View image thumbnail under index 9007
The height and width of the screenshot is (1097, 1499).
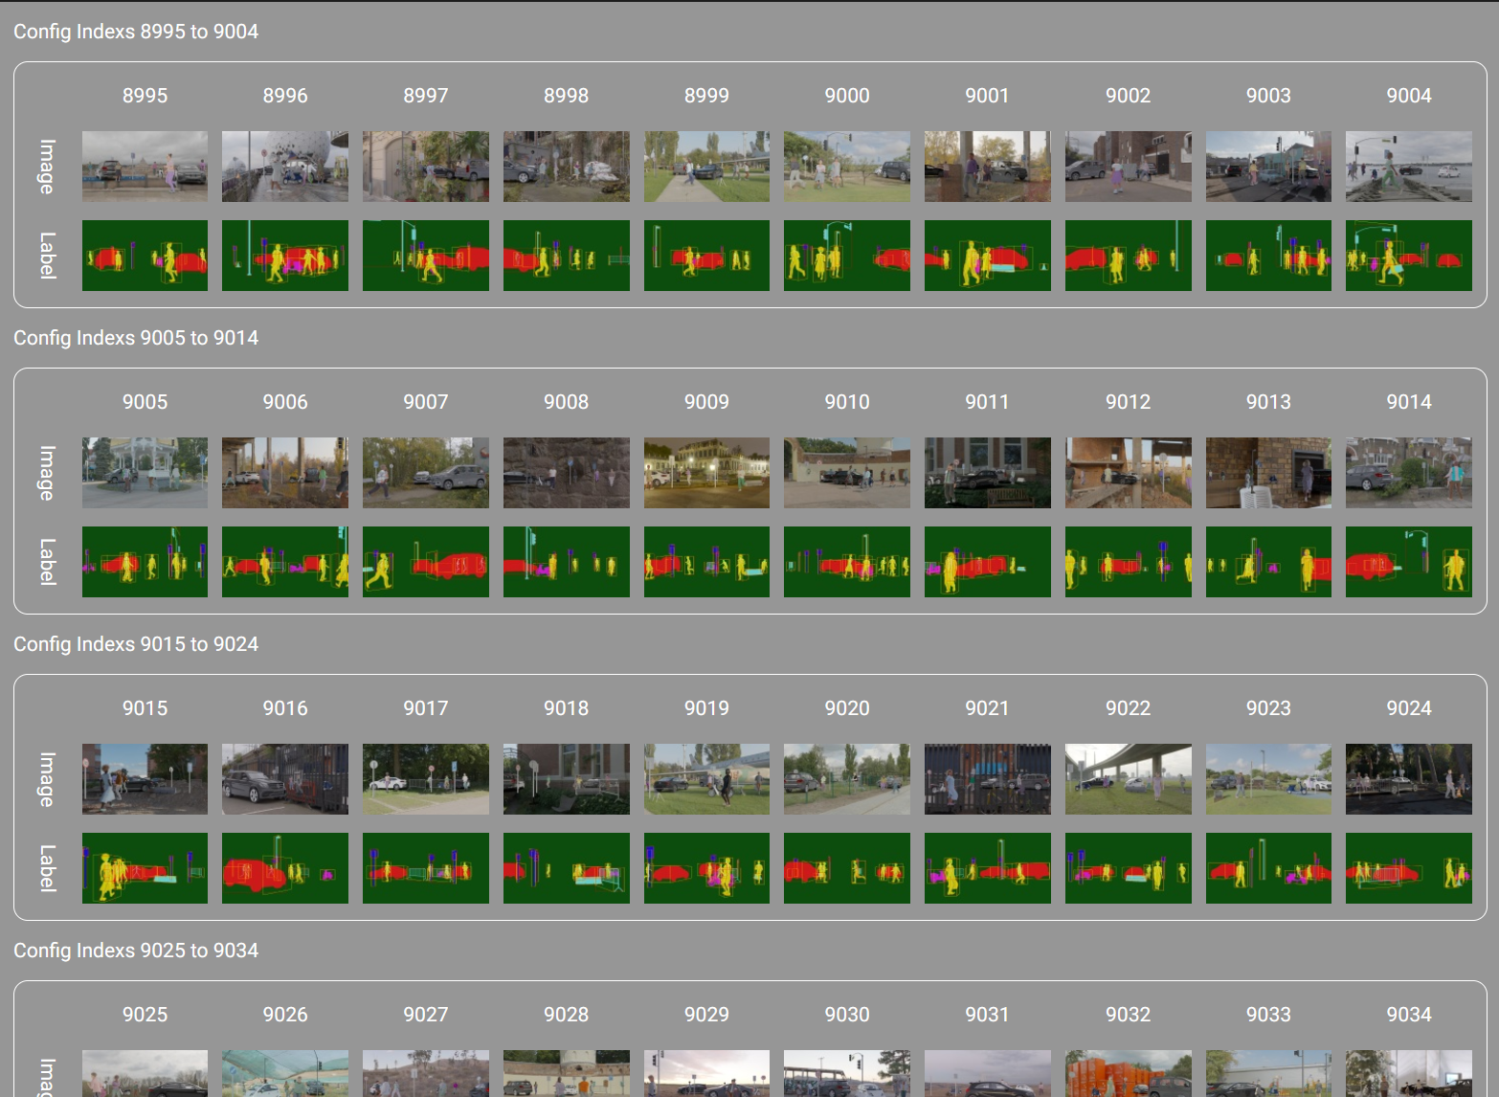pyautogui.click(x=426, y=473)
